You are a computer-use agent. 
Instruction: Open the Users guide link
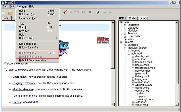click(x=20, y=77)
